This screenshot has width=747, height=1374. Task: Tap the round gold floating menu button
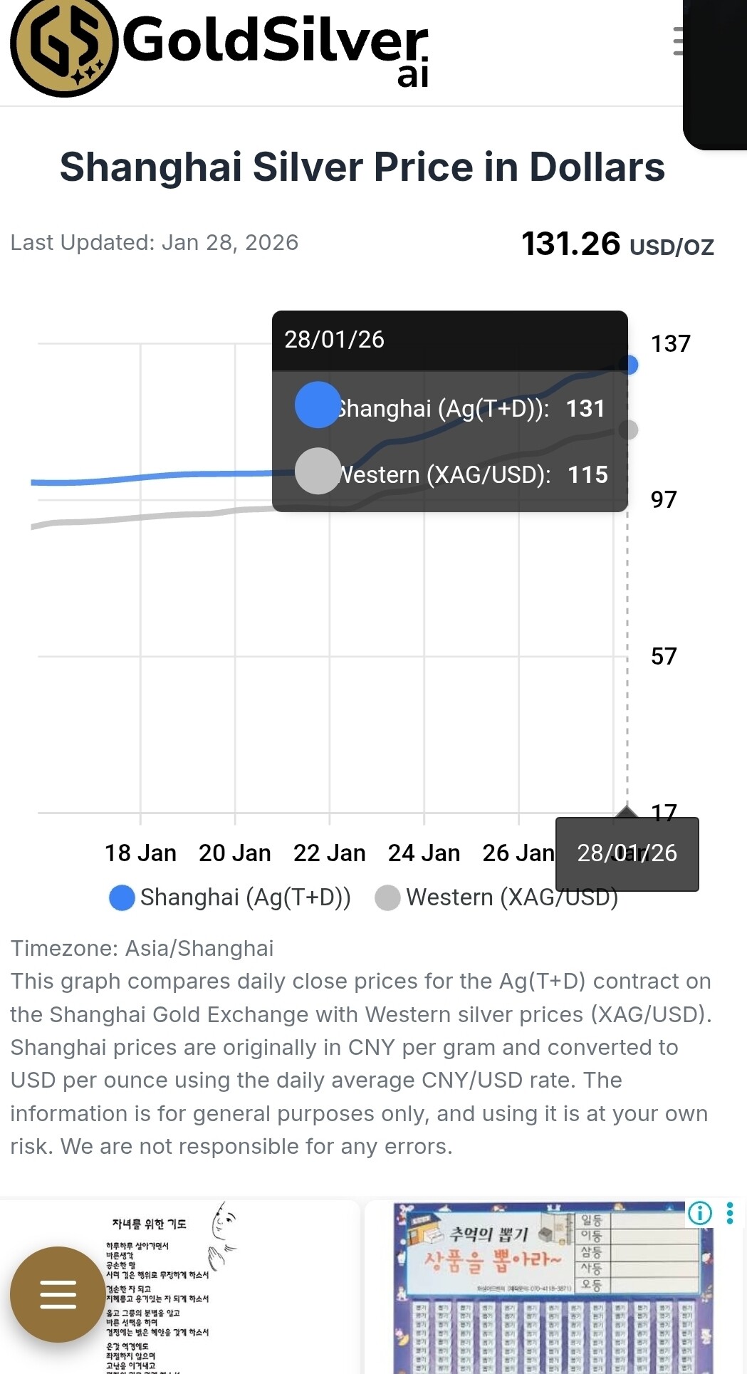pos(58,1294)
